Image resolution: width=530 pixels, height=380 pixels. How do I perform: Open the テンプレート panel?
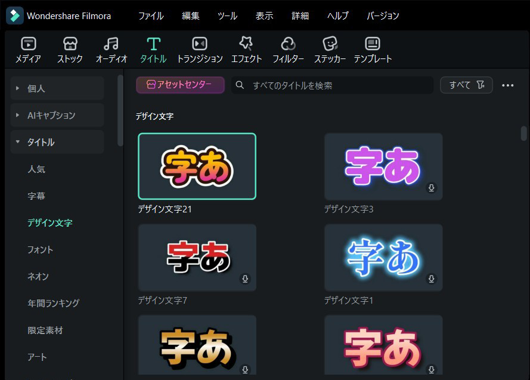pos(373,49)
